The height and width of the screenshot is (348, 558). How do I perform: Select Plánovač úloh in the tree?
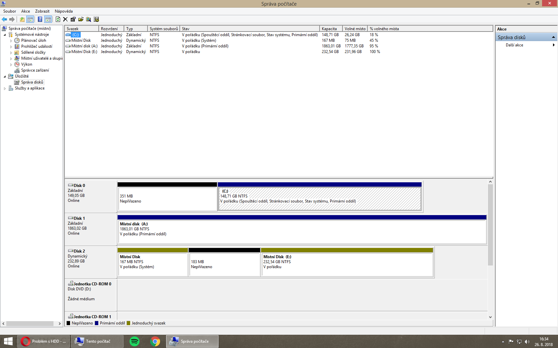point(34,40)
